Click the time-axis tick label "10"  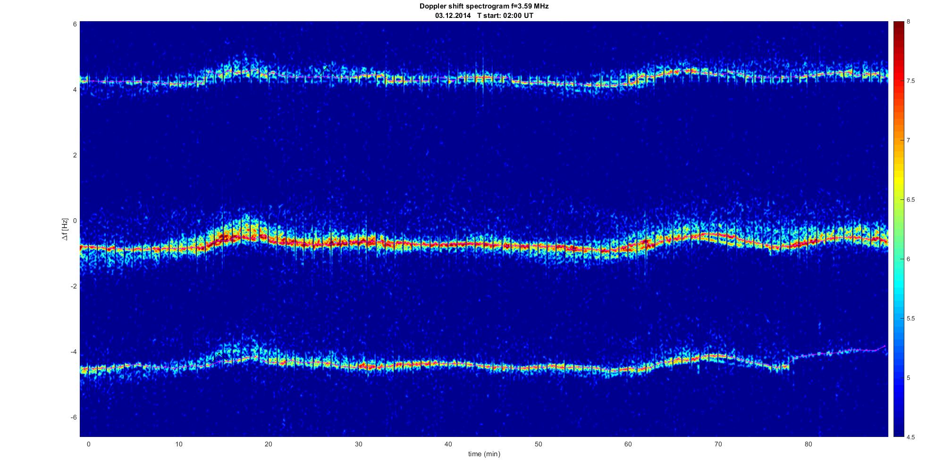tap(178, 444)
